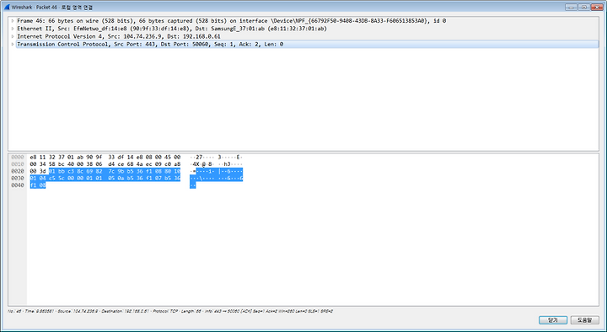Click the 도움말 (Help) button
The width and height of the screenshot is (607, 332).
(584, 320)
